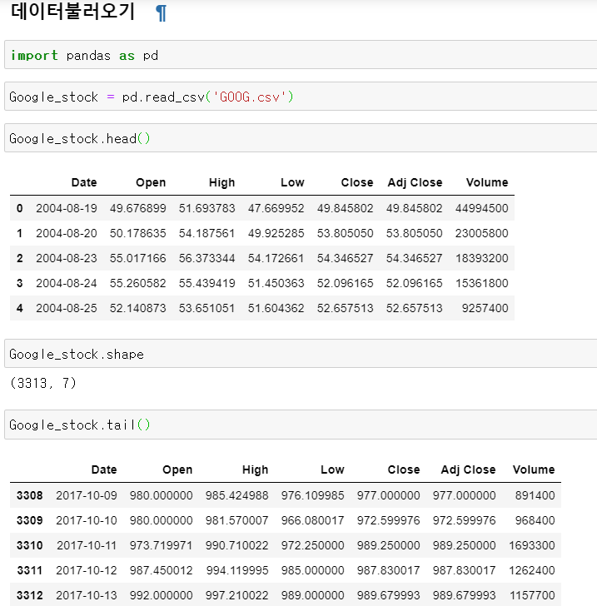Screen dimensions: 597x606
Task: Click the date cell 2017-10-09
Action: point(87,495)
